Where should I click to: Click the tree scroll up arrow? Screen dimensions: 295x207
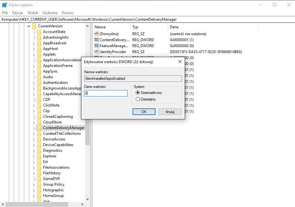(x=87, y=26)
